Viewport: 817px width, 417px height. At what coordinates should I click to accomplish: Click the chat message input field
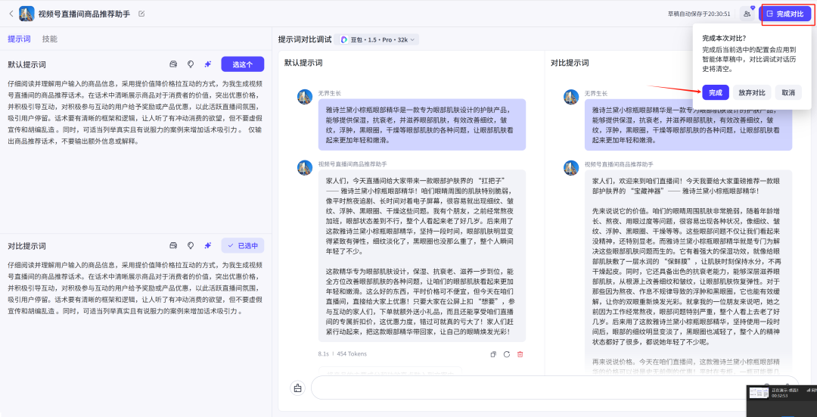pos(530,387)
